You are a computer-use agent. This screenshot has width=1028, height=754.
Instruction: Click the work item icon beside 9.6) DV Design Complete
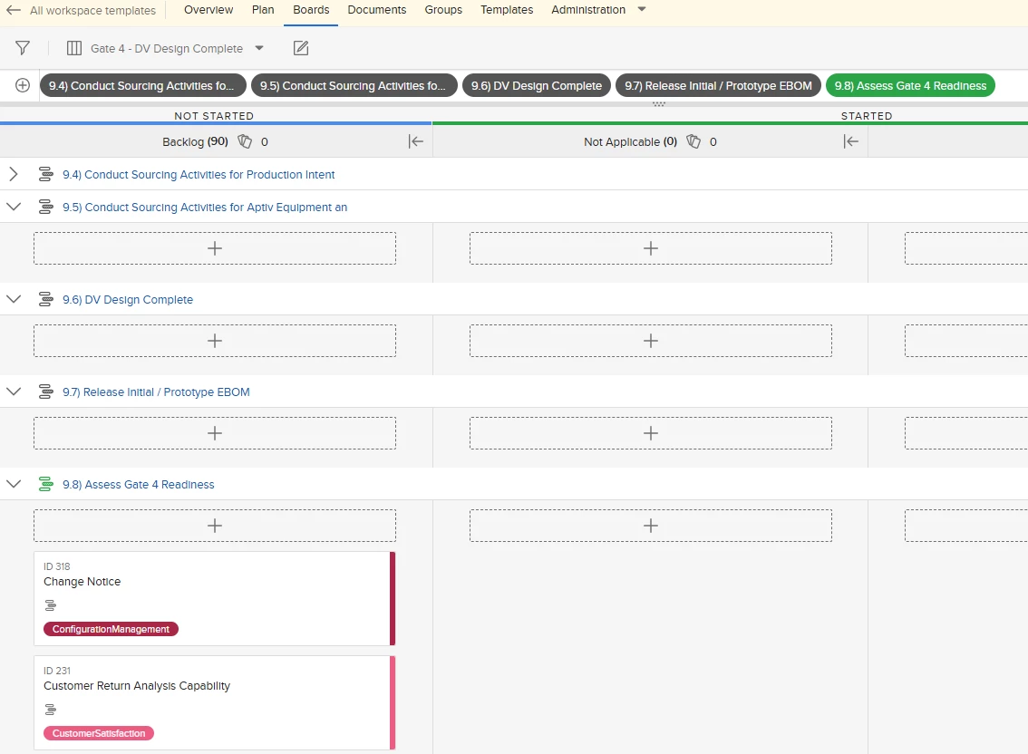point(45,299)
